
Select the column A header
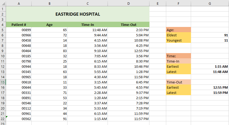[x=19, y=3]
